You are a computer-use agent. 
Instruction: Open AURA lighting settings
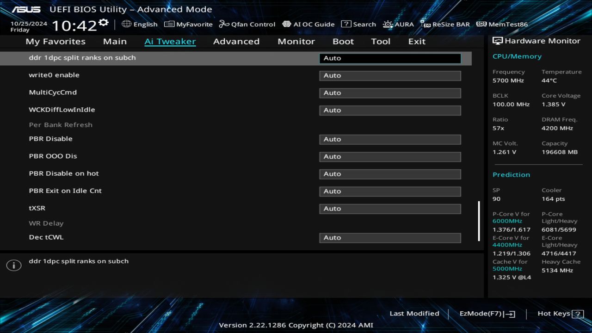(398, 24)
